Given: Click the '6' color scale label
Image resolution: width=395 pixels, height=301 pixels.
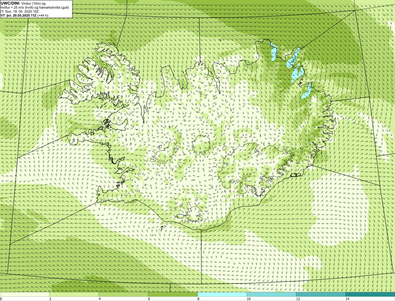Looking at the screenshot, I should point(149,299).
